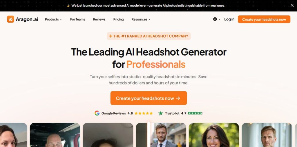Expand the Products dropdown menu

[53, 19]
